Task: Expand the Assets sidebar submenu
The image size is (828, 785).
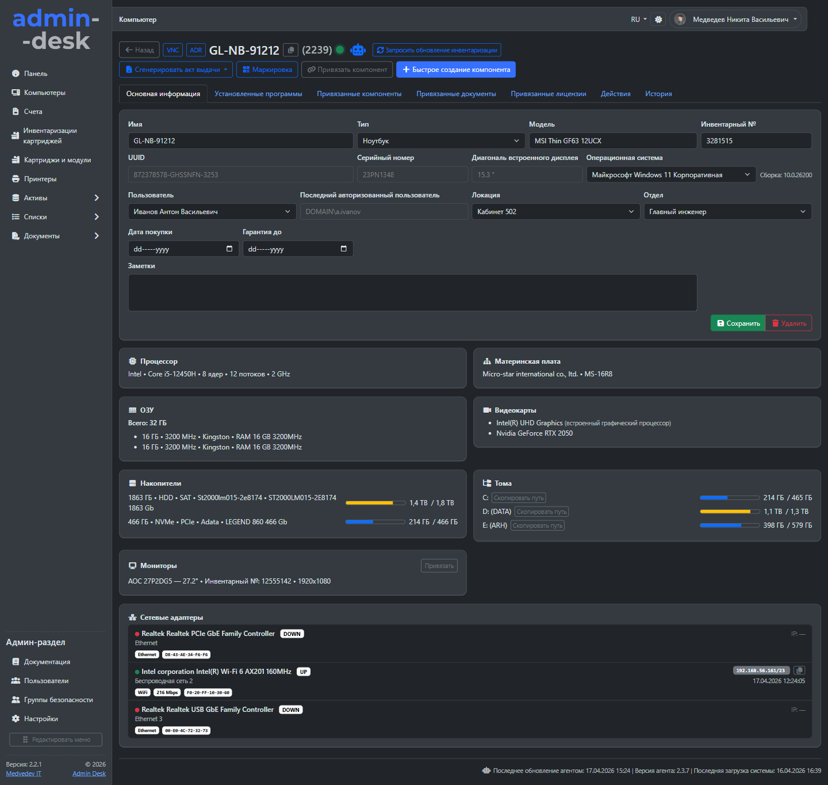Action: point(96,198)
